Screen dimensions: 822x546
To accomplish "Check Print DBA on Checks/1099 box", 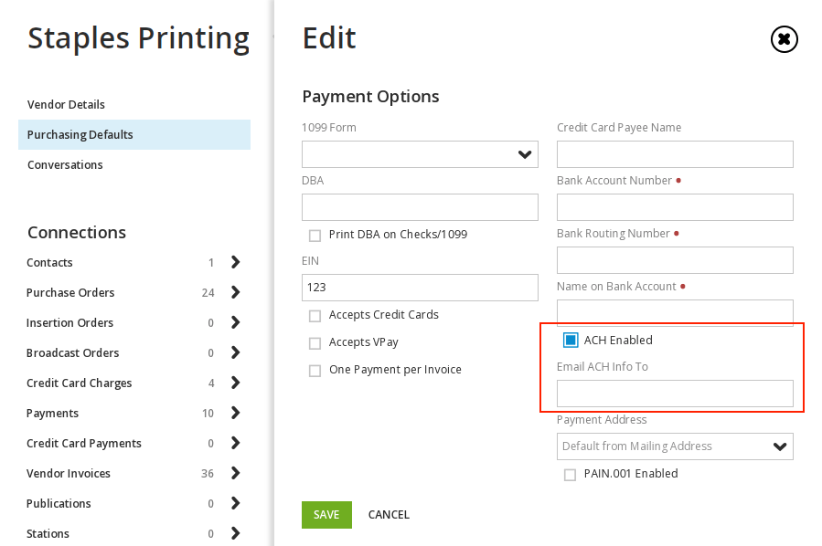I will point(315,236).
